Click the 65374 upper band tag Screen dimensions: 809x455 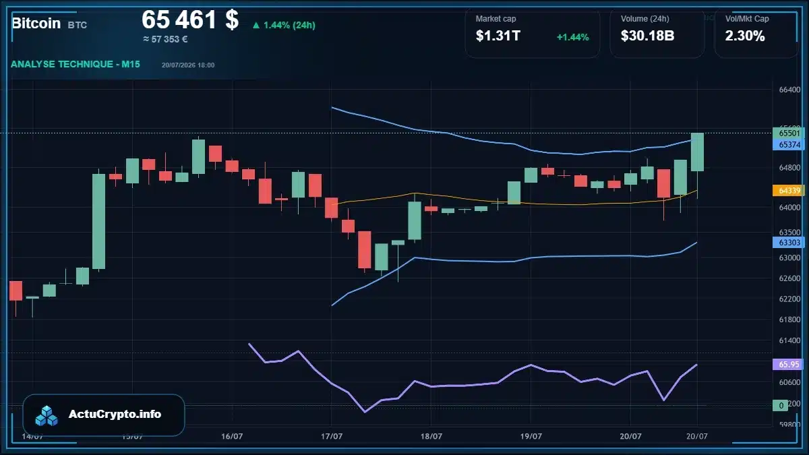[x=789, y=144]
